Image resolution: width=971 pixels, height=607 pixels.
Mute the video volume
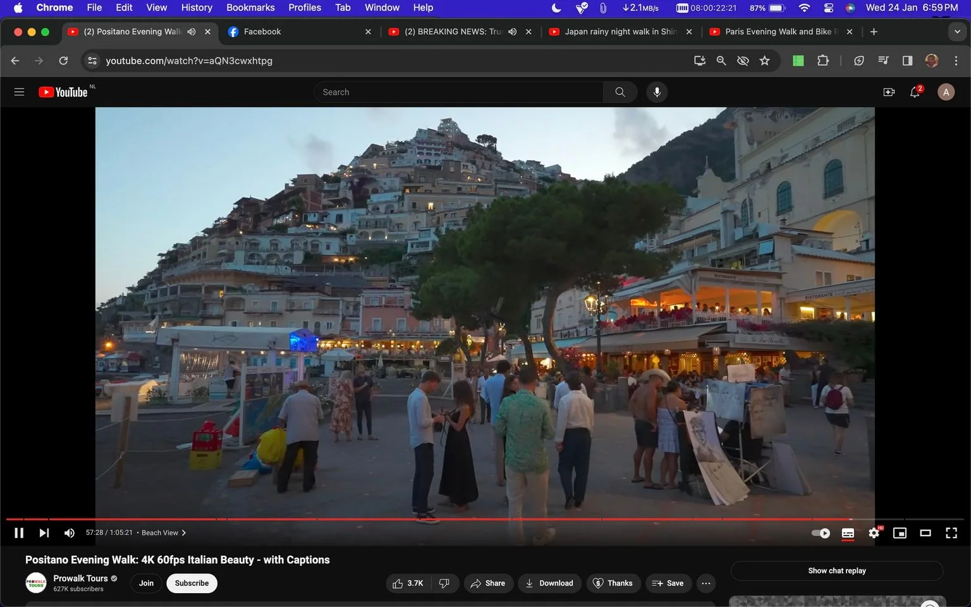[69, 533]
